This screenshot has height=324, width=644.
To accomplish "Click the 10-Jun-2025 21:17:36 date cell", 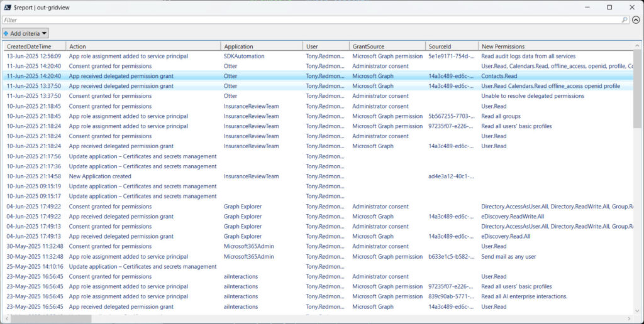I will (x=34, y=166).
